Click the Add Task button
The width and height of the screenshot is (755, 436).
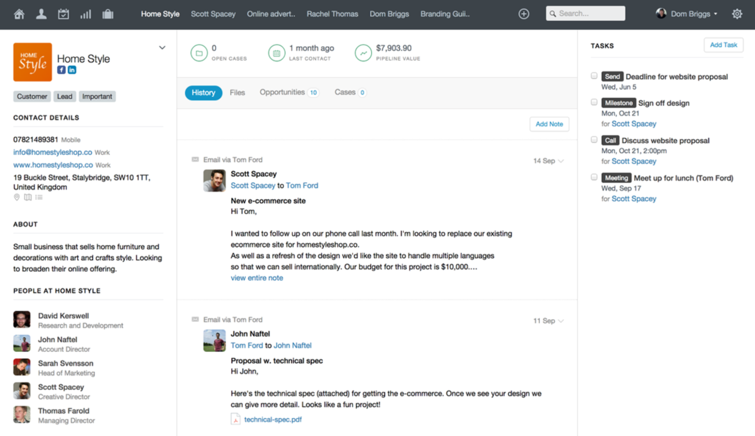click(723, 45)
